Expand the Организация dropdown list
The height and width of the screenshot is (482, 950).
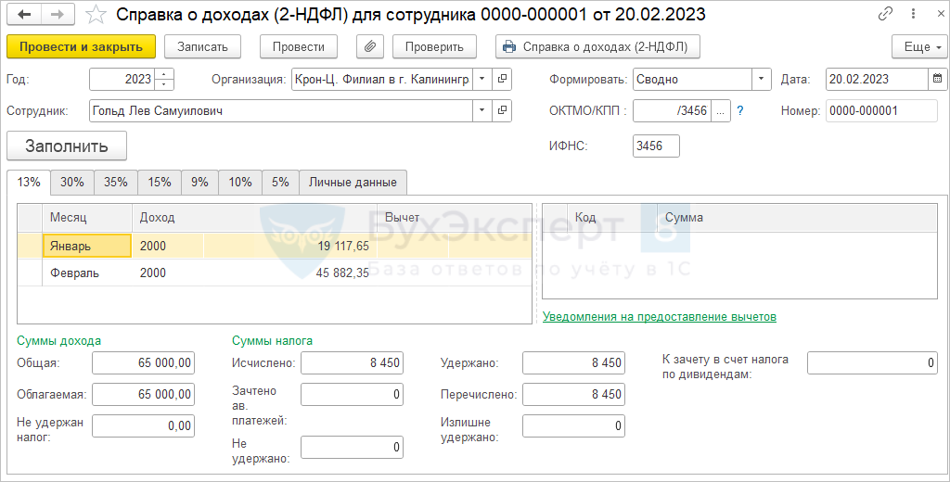(x=481, y=80)
